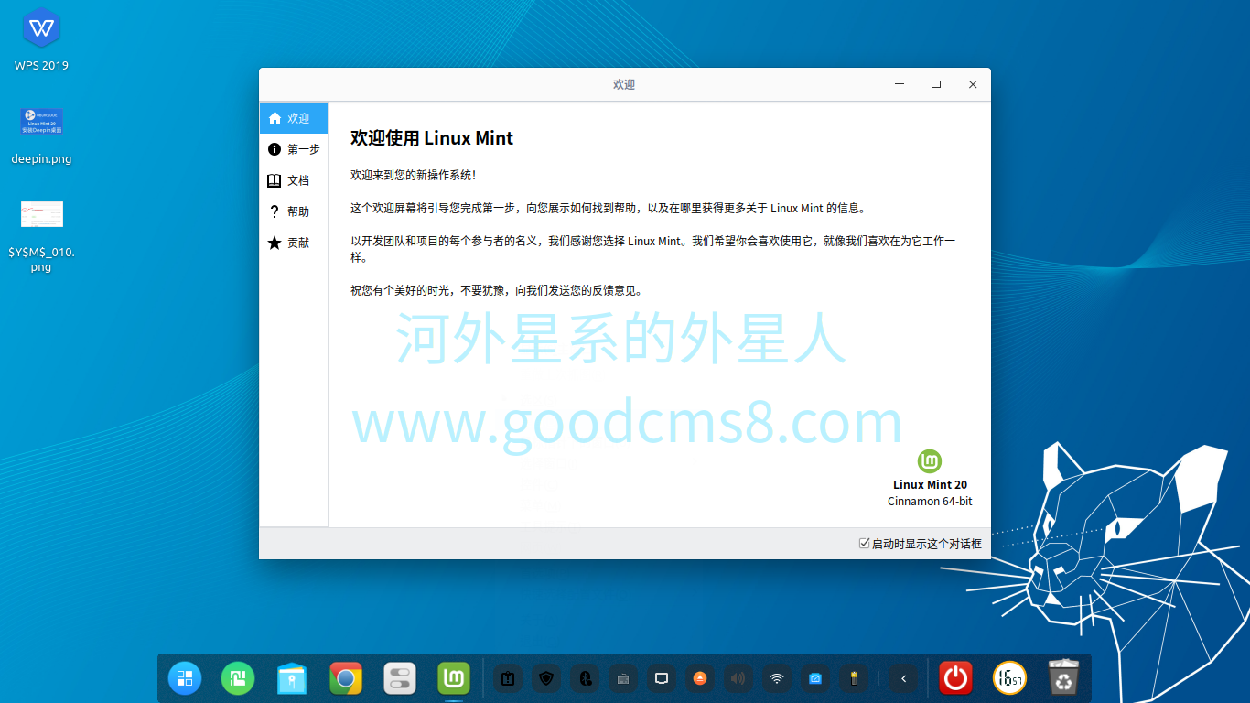
Task: Open WPS 2019 desktop shortcut
Action: tap(41, 39)
